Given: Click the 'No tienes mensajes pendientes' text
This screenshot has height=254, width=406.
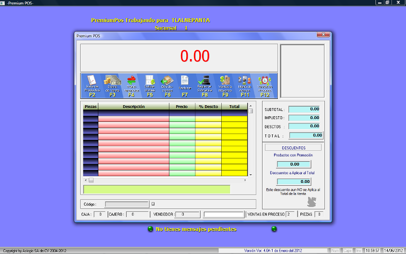Looking at the screenshot, I should [x=196, y=229].
